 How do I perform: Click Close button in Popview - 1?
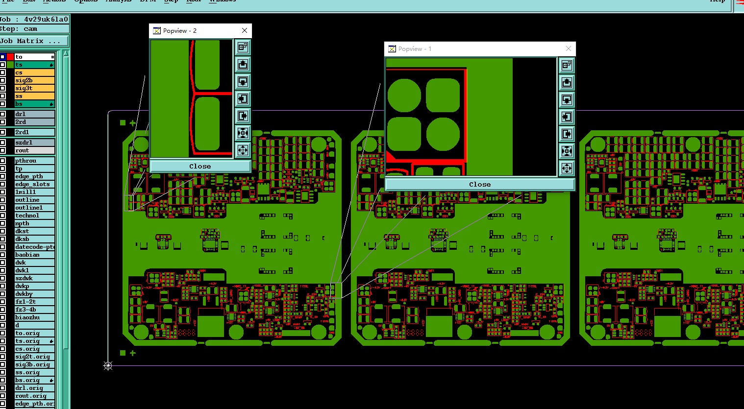tap(480, 185)
